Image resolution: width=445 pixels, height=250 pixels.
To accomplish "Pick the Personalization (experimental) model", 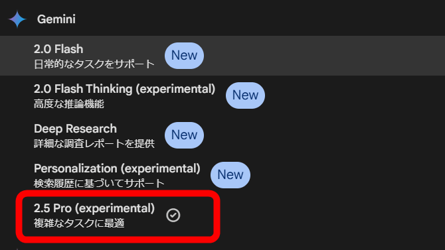I will pyautogui.click(x=222, y=175).
